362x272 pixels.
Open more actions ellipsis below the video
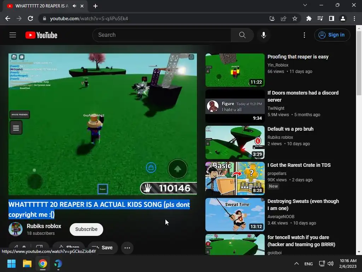click(127, 248)
